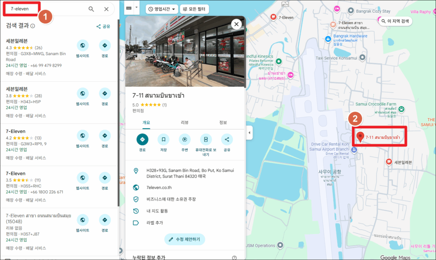Expand the keyboard input options arrow

136,8
